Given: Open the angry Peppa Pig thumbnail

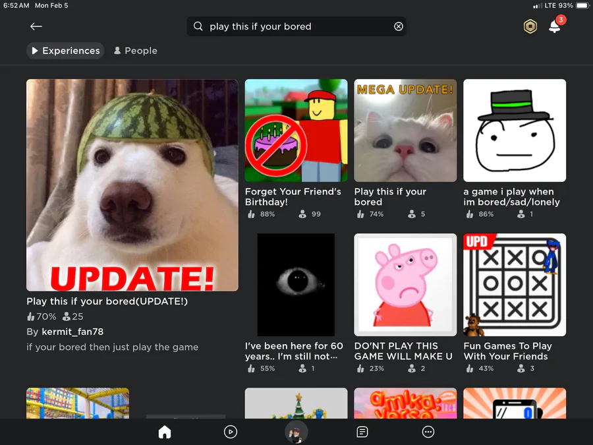Looking at the screenshot, I should pos(405,285).
